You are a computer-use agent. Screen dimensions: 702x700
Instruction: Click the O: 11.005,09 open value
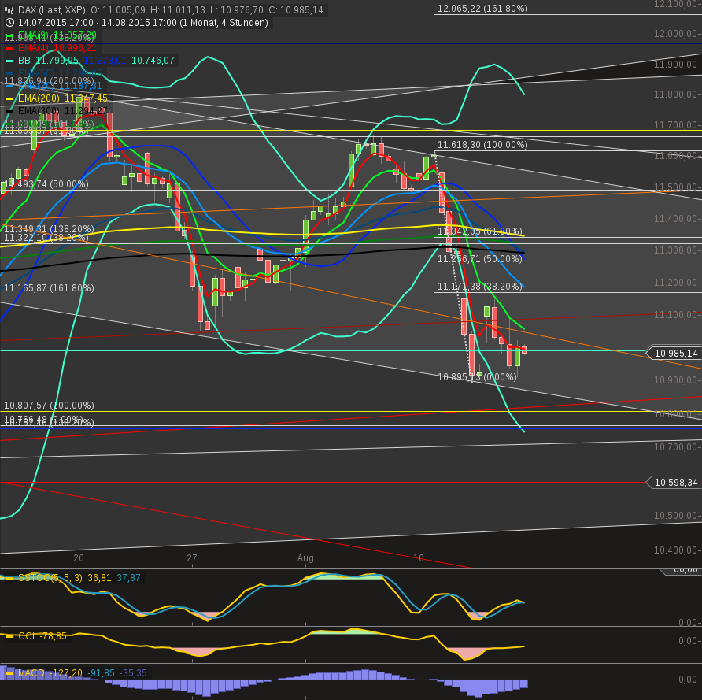point(118,10)
